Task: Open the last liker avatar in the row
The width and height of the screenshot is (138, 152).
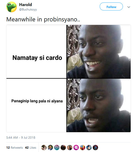Action: 95,148
